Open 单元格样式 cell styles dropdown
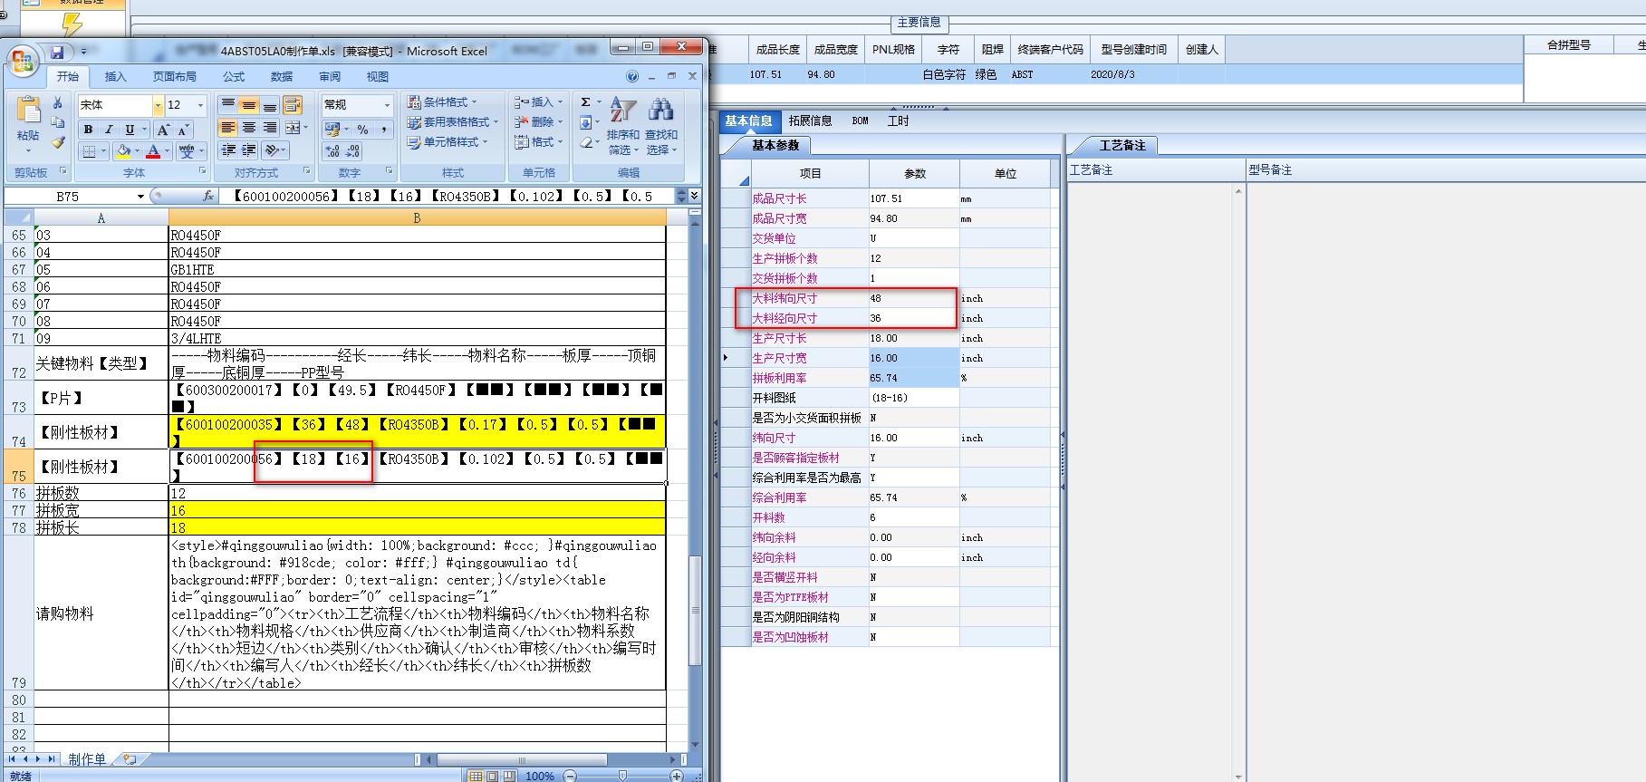 pos(448,142)
